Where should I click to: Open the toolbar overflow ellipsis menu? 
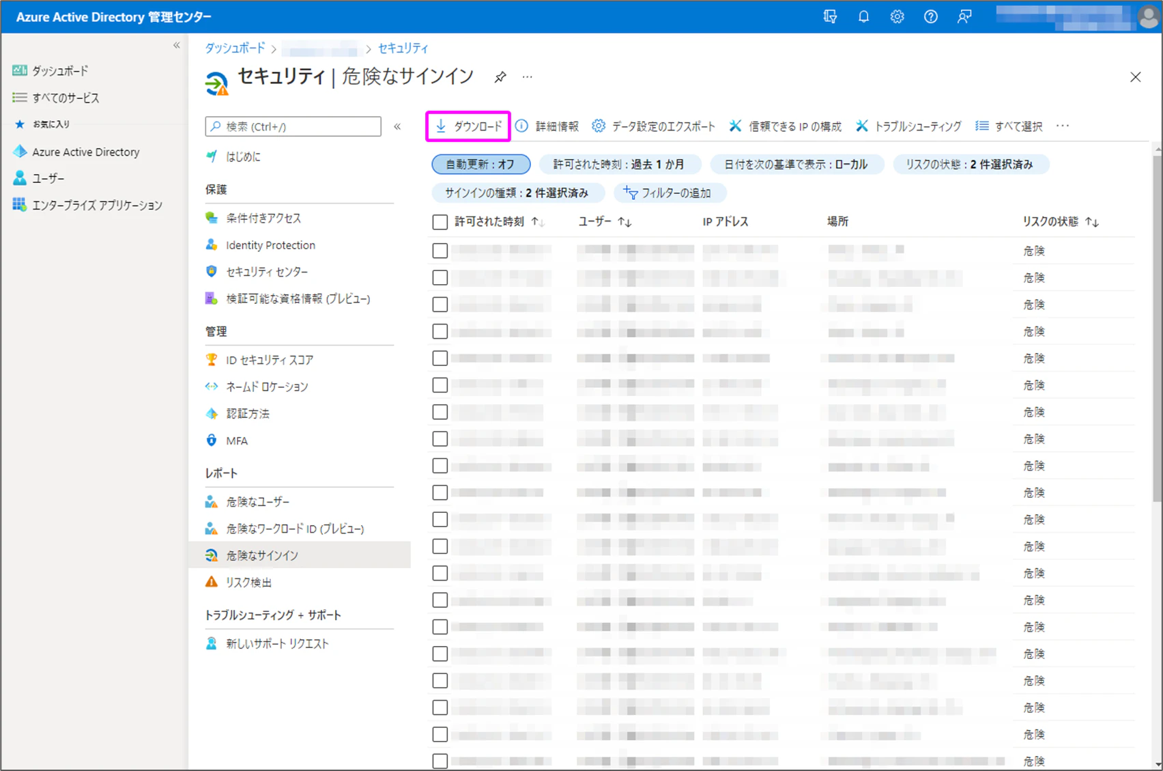click(x=1063, y=126)
